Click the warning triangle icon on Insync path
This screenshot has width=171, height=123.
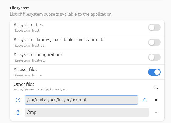(x=145, y=100)
